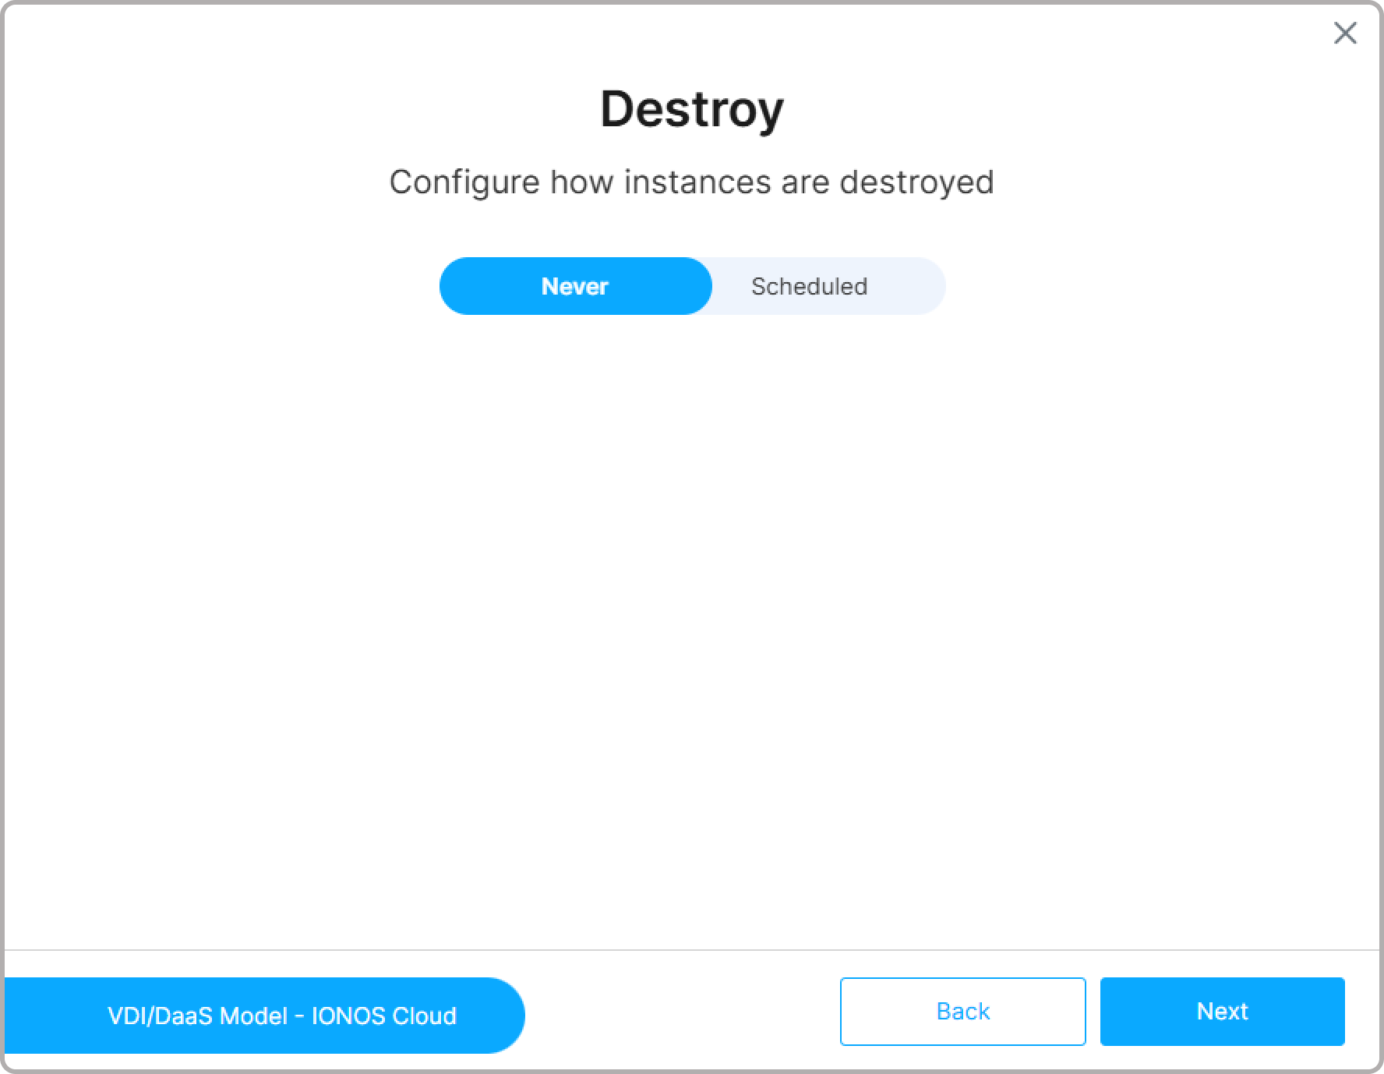Image resolution: width=1384 pixels, height=1074 pixels.
Task: Enable scheduled instance destruction
Action: [x=809, y=286]
